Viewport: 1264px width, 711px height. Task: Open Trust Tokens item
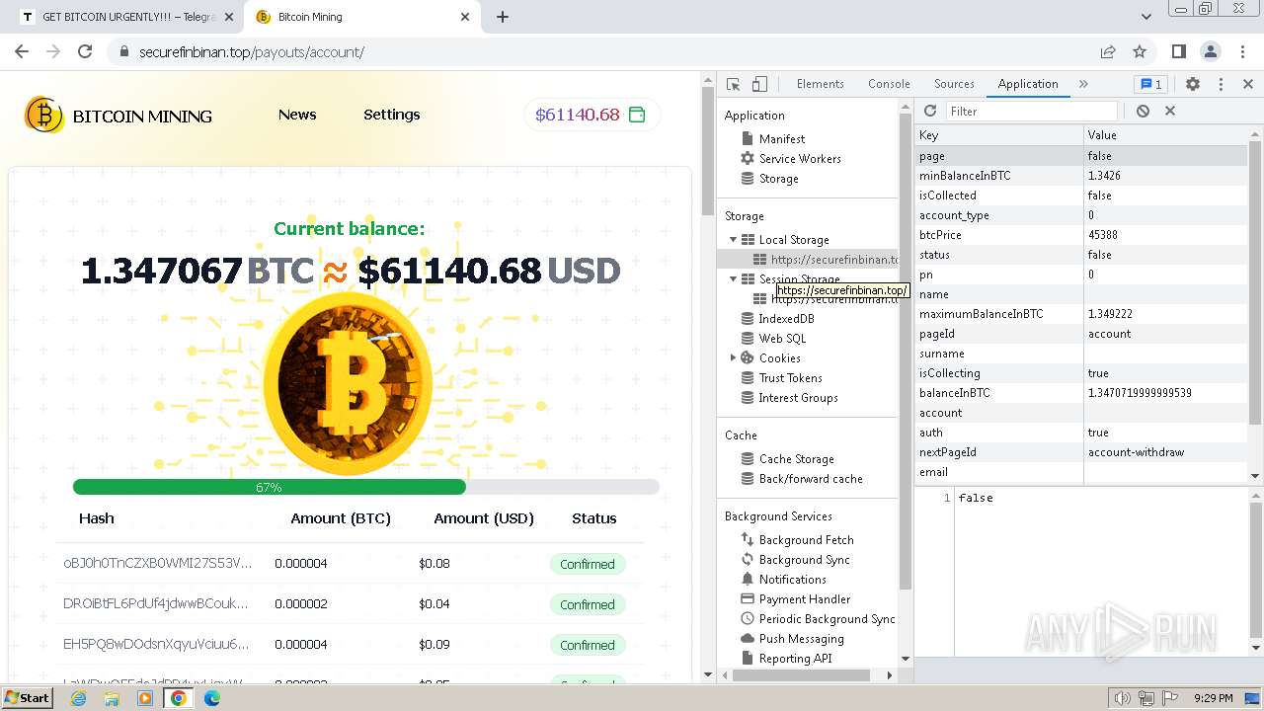point(790,378)
